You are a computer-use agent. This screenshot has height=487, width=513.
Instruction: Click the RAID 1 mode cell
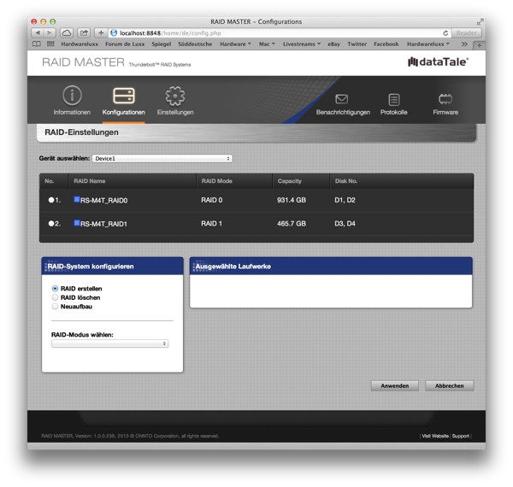click(212, 224)
